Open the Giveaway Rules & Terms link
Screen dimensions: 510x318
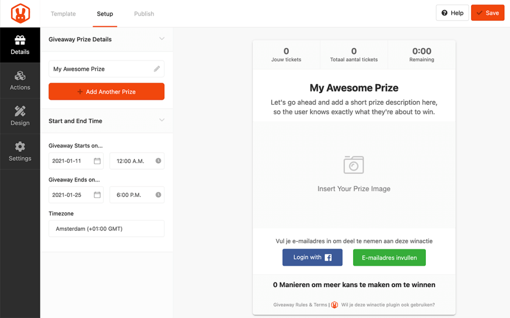point(300,305)
